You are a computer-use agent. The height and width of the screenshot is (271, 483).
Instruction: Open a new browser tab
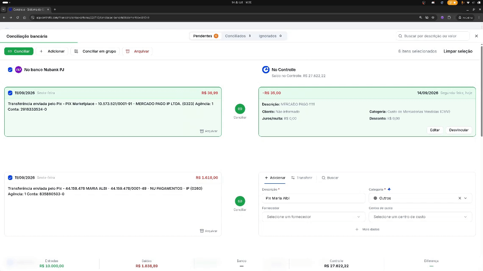(55, 10)
